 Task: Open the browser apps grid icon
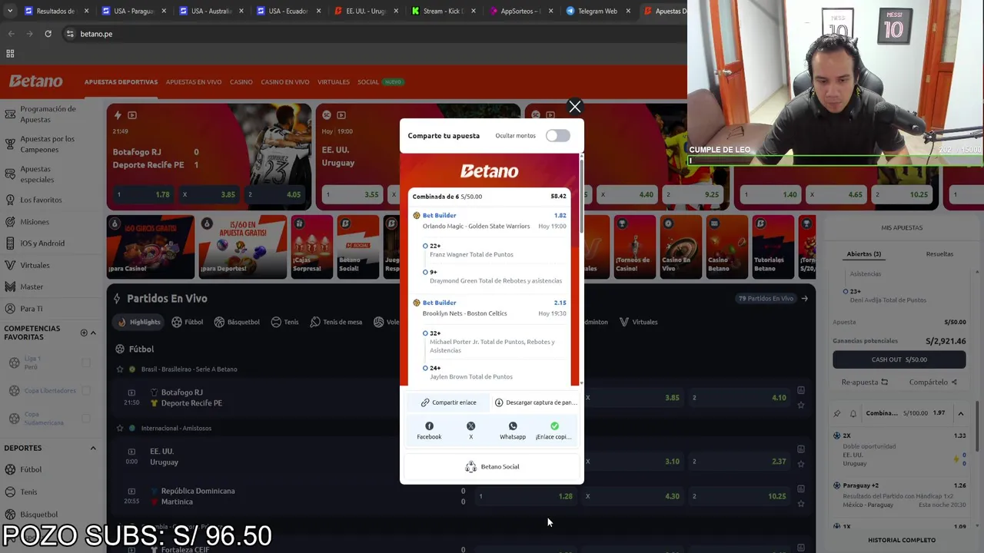click(10, 54)
